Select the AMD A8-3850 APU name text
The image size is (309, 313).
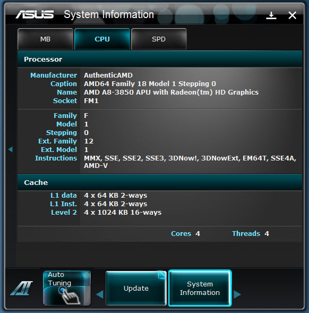click(171, 92)
